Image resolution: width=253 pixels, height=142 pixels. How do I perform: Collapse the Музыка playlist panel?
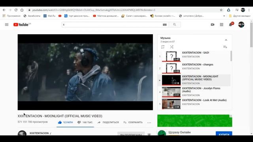click(x=226, y=40)
